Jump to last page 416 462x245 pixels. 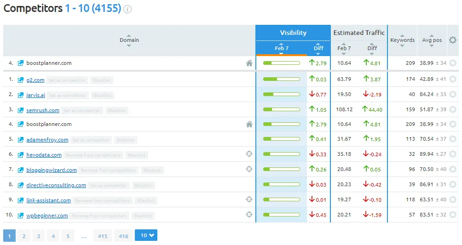123,236
